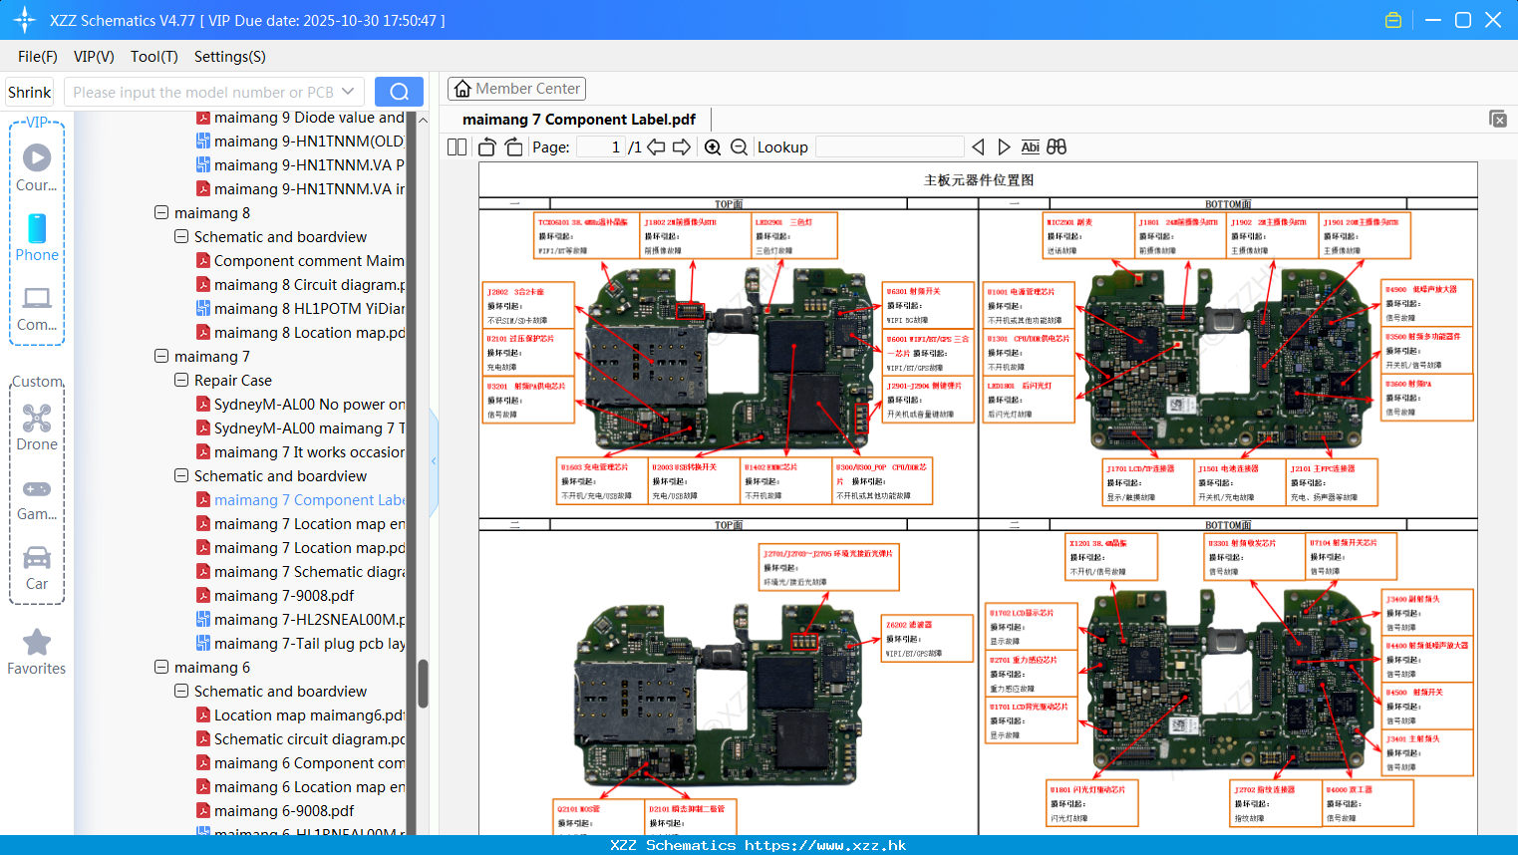Collapse the maimang 7 tree node
This screenshot has height=855, width=1518.
[161, 356]
